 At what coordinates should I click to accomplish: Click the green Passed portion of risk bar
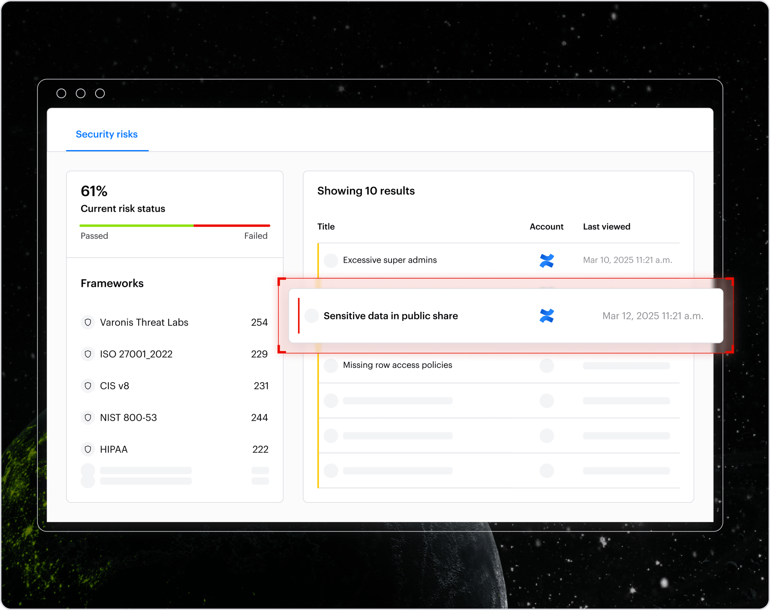point(136,226)
